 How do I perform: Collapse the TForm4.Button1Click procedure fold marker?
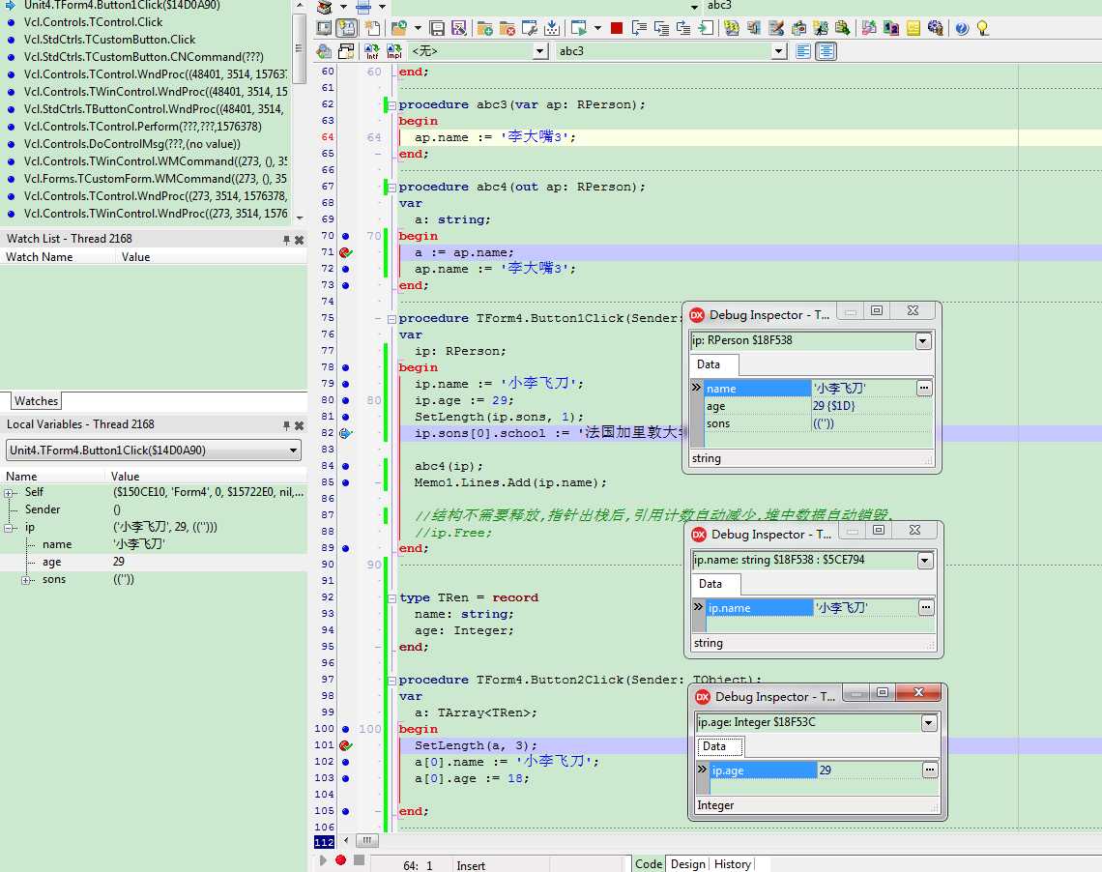point(391,318)
